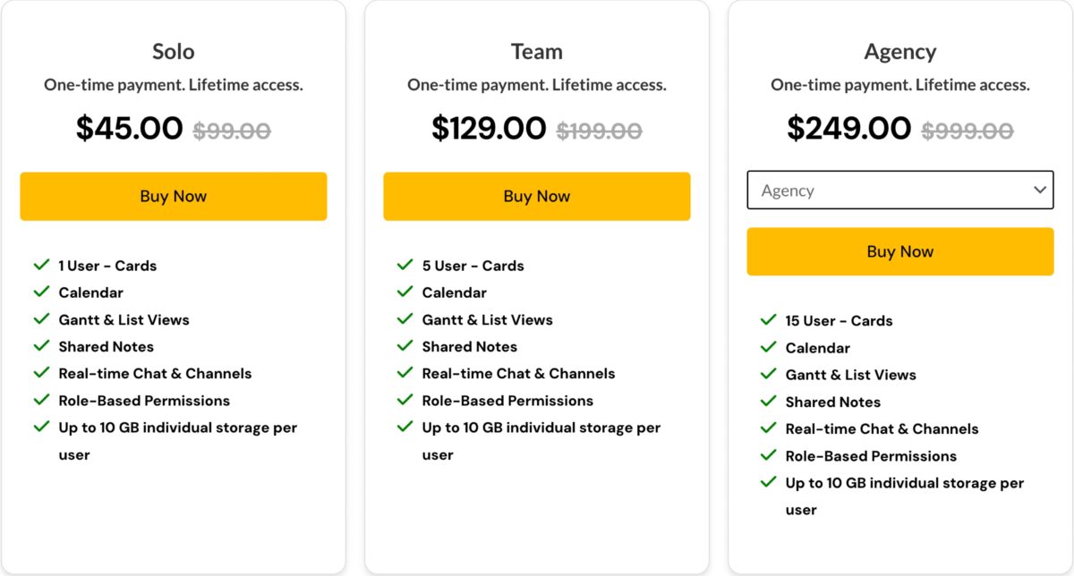The height and width of the screenshot is (576, 1074).
Task: Open the Agency plan selection dropdown
Action: pos(900,191)
